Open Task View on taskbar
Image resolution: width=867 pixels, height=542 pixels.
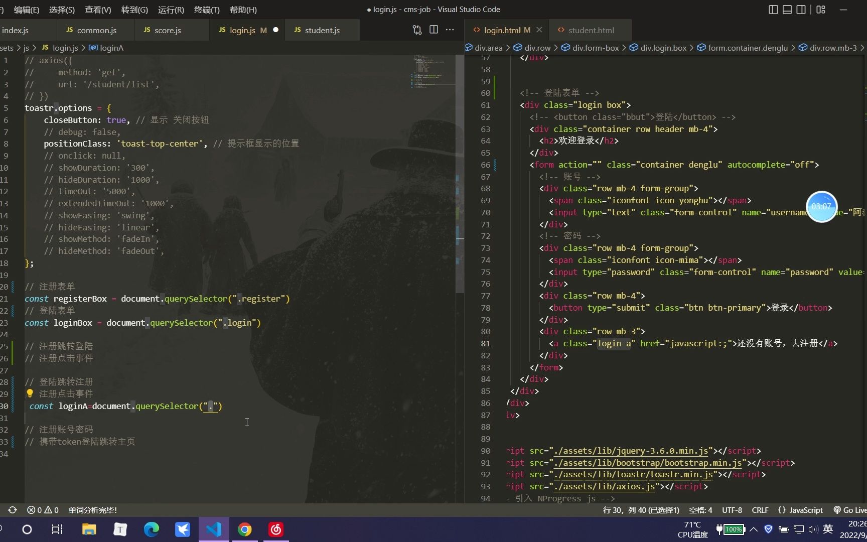tap(57, 529)
